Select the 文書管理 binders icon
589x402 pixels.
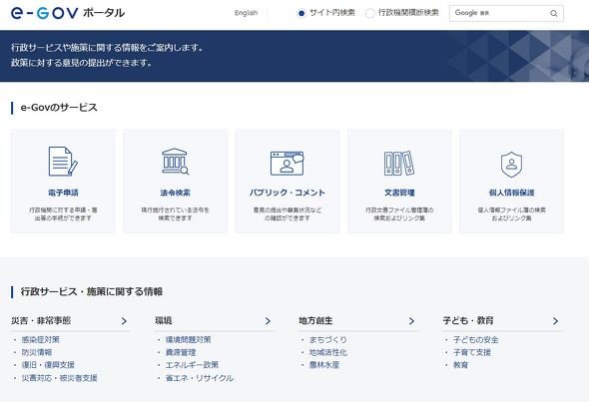click(399, 164)
